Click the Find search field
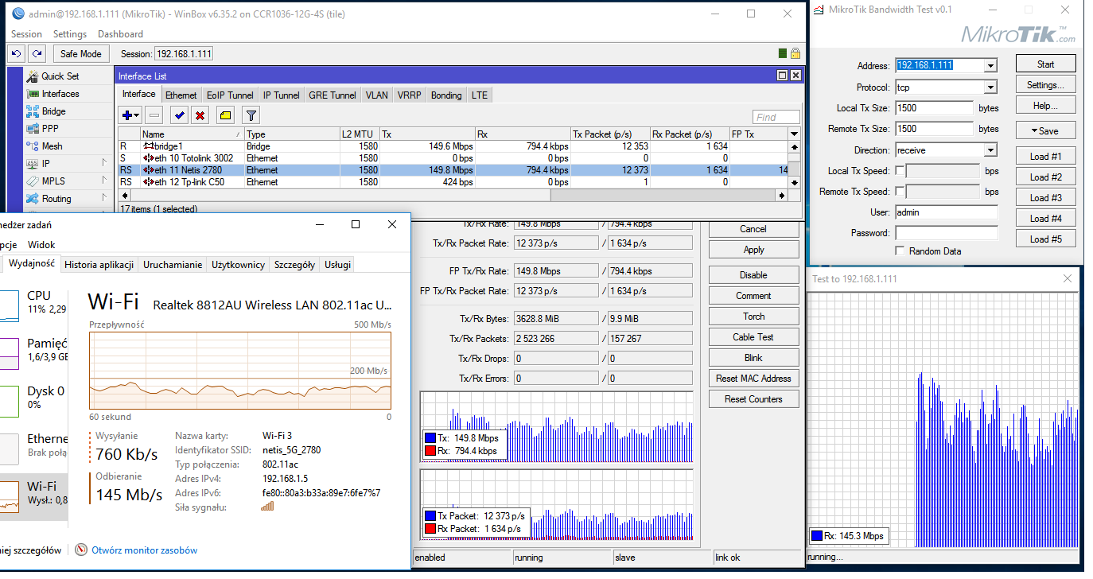This screenshot has width=1093, height=579. (776, 117)
